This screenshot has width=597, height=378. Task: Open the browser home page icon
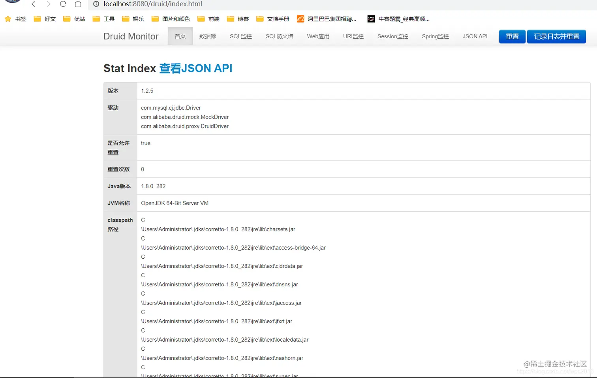[x=78, y=4]
